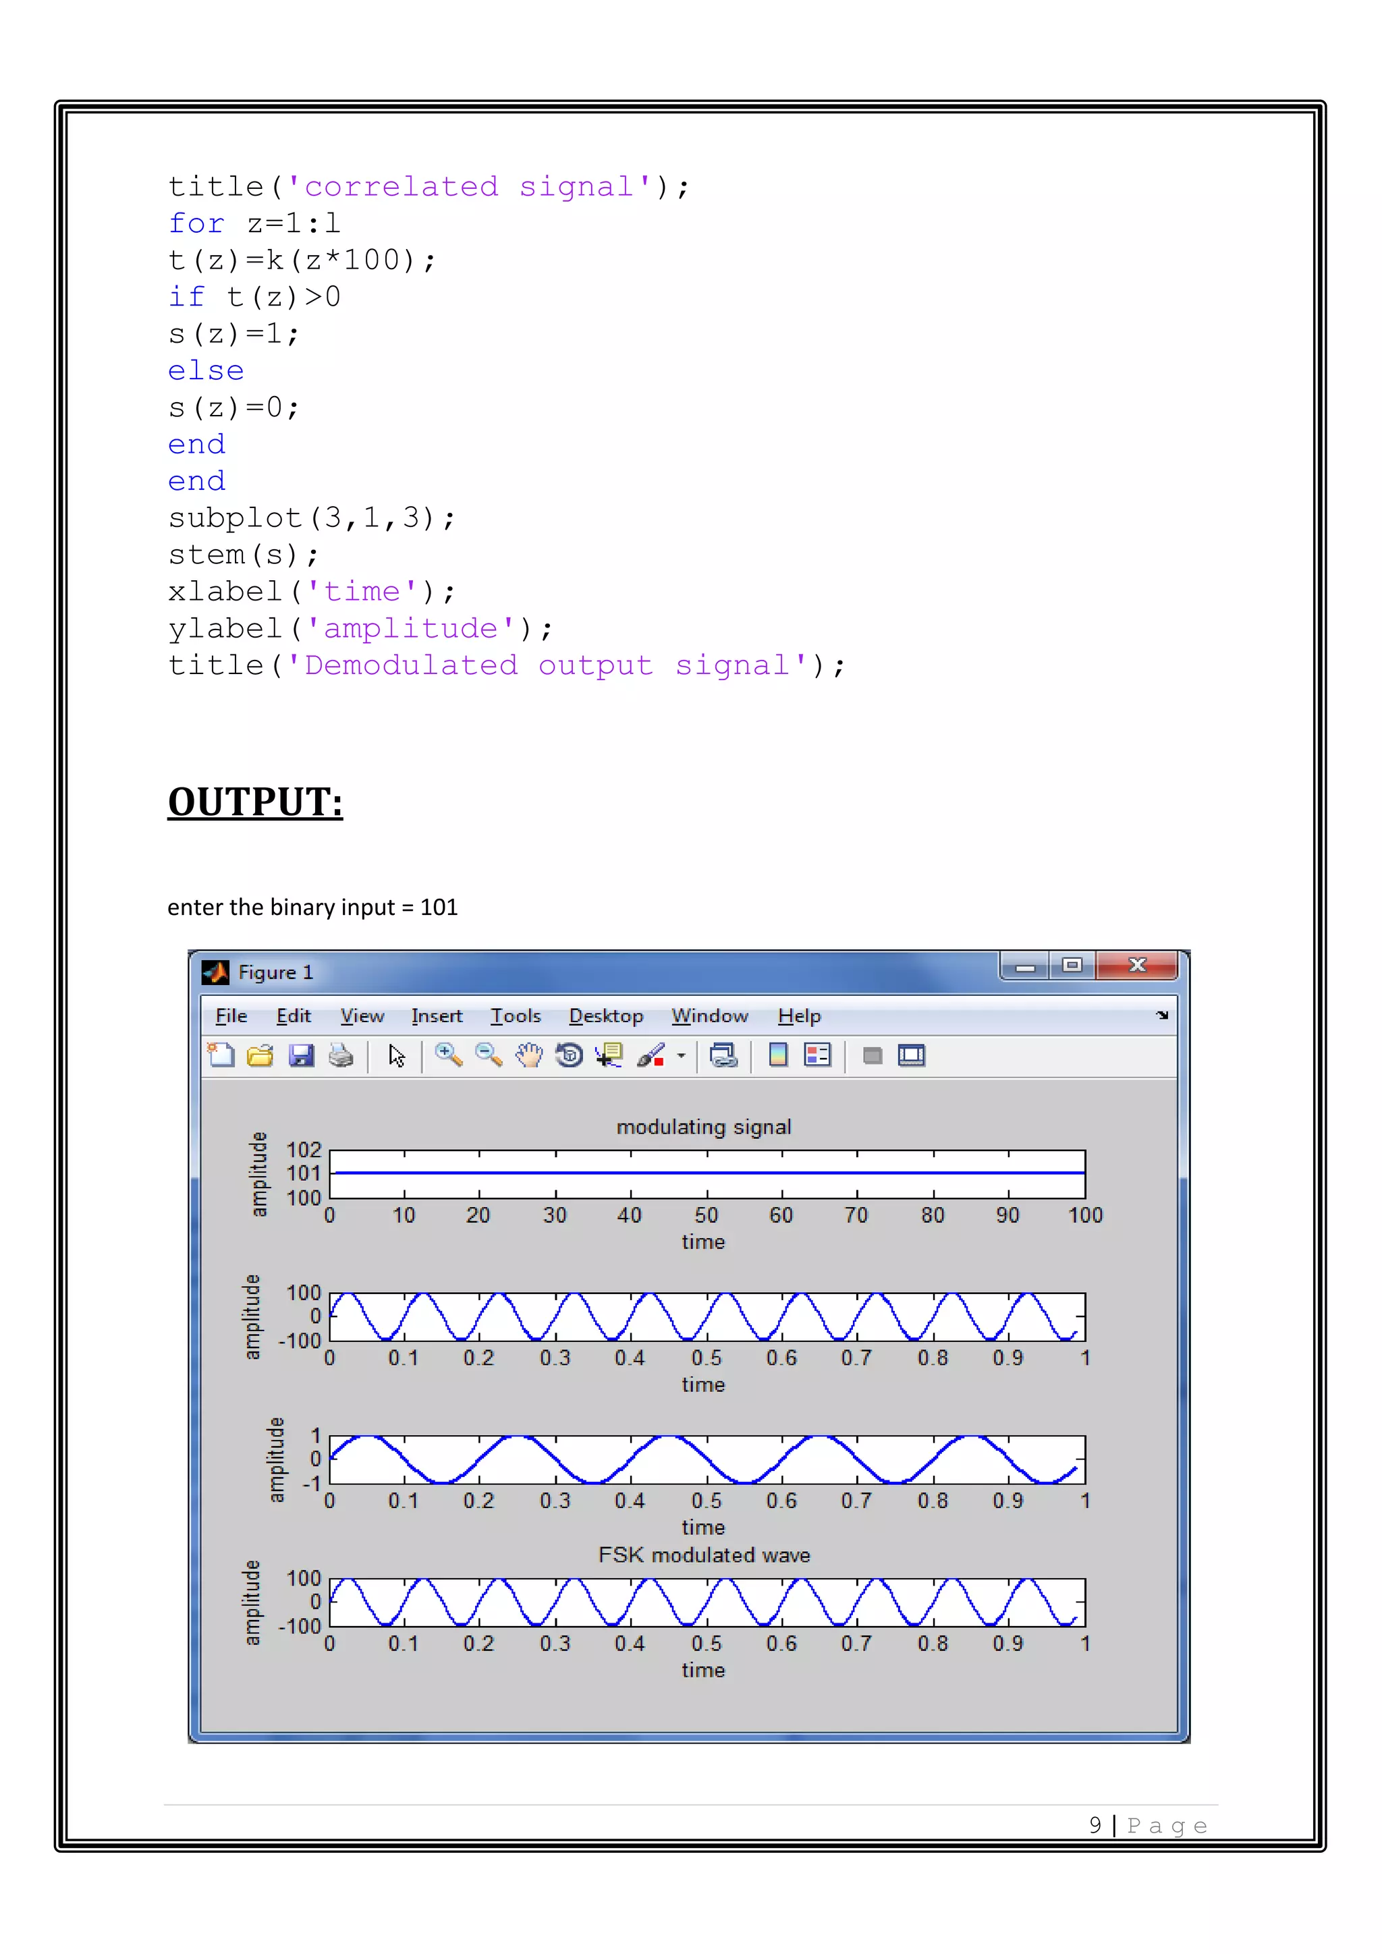Select the Edit Plot arrow tool
Viewport: 1382px width, 1954px height.
pyautogui.click(x=397, y=1055)
